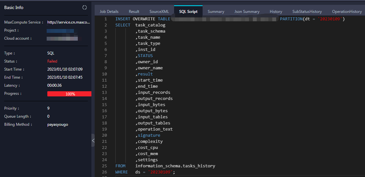Click the PARTITION keyword in line 1
The image size is (365, 177).
click(291, 19)
